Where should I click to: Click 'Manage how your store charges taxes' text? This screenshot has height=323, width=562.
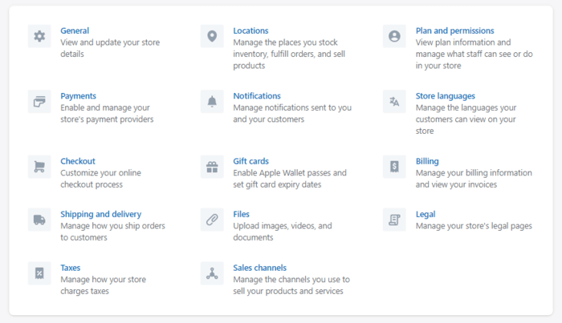coord(104,285)
